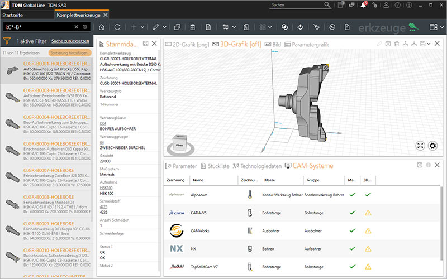447x279 pixels.
Task: Click the 3D warning triangle in the CATIA-V5 row
Action: click(368, 213)
